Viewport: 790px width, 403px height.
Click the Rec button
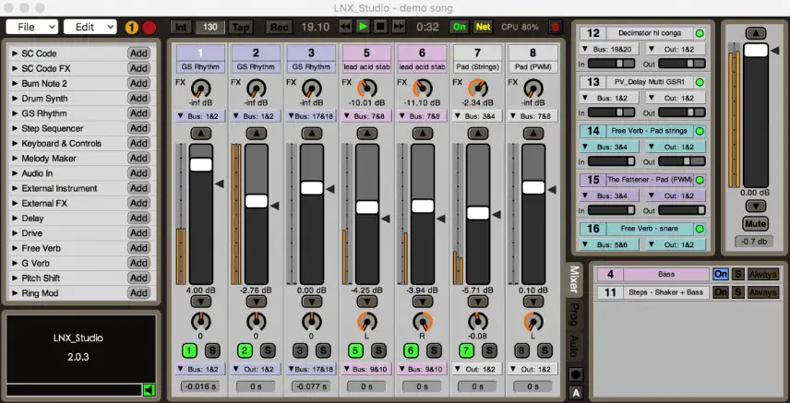pos(279,27)
